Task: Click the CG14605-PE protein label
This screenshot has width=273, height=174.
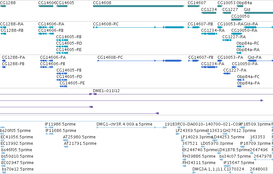Action: [x=72, y=83]
